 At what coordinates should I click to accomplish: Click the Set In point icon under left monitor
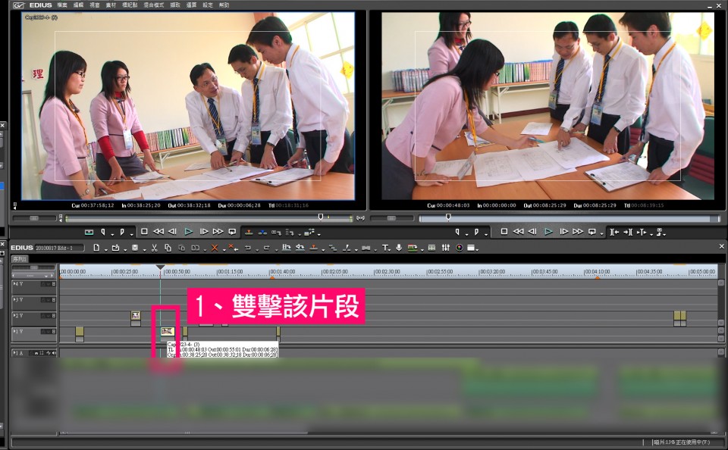click(x=102, y=232)
